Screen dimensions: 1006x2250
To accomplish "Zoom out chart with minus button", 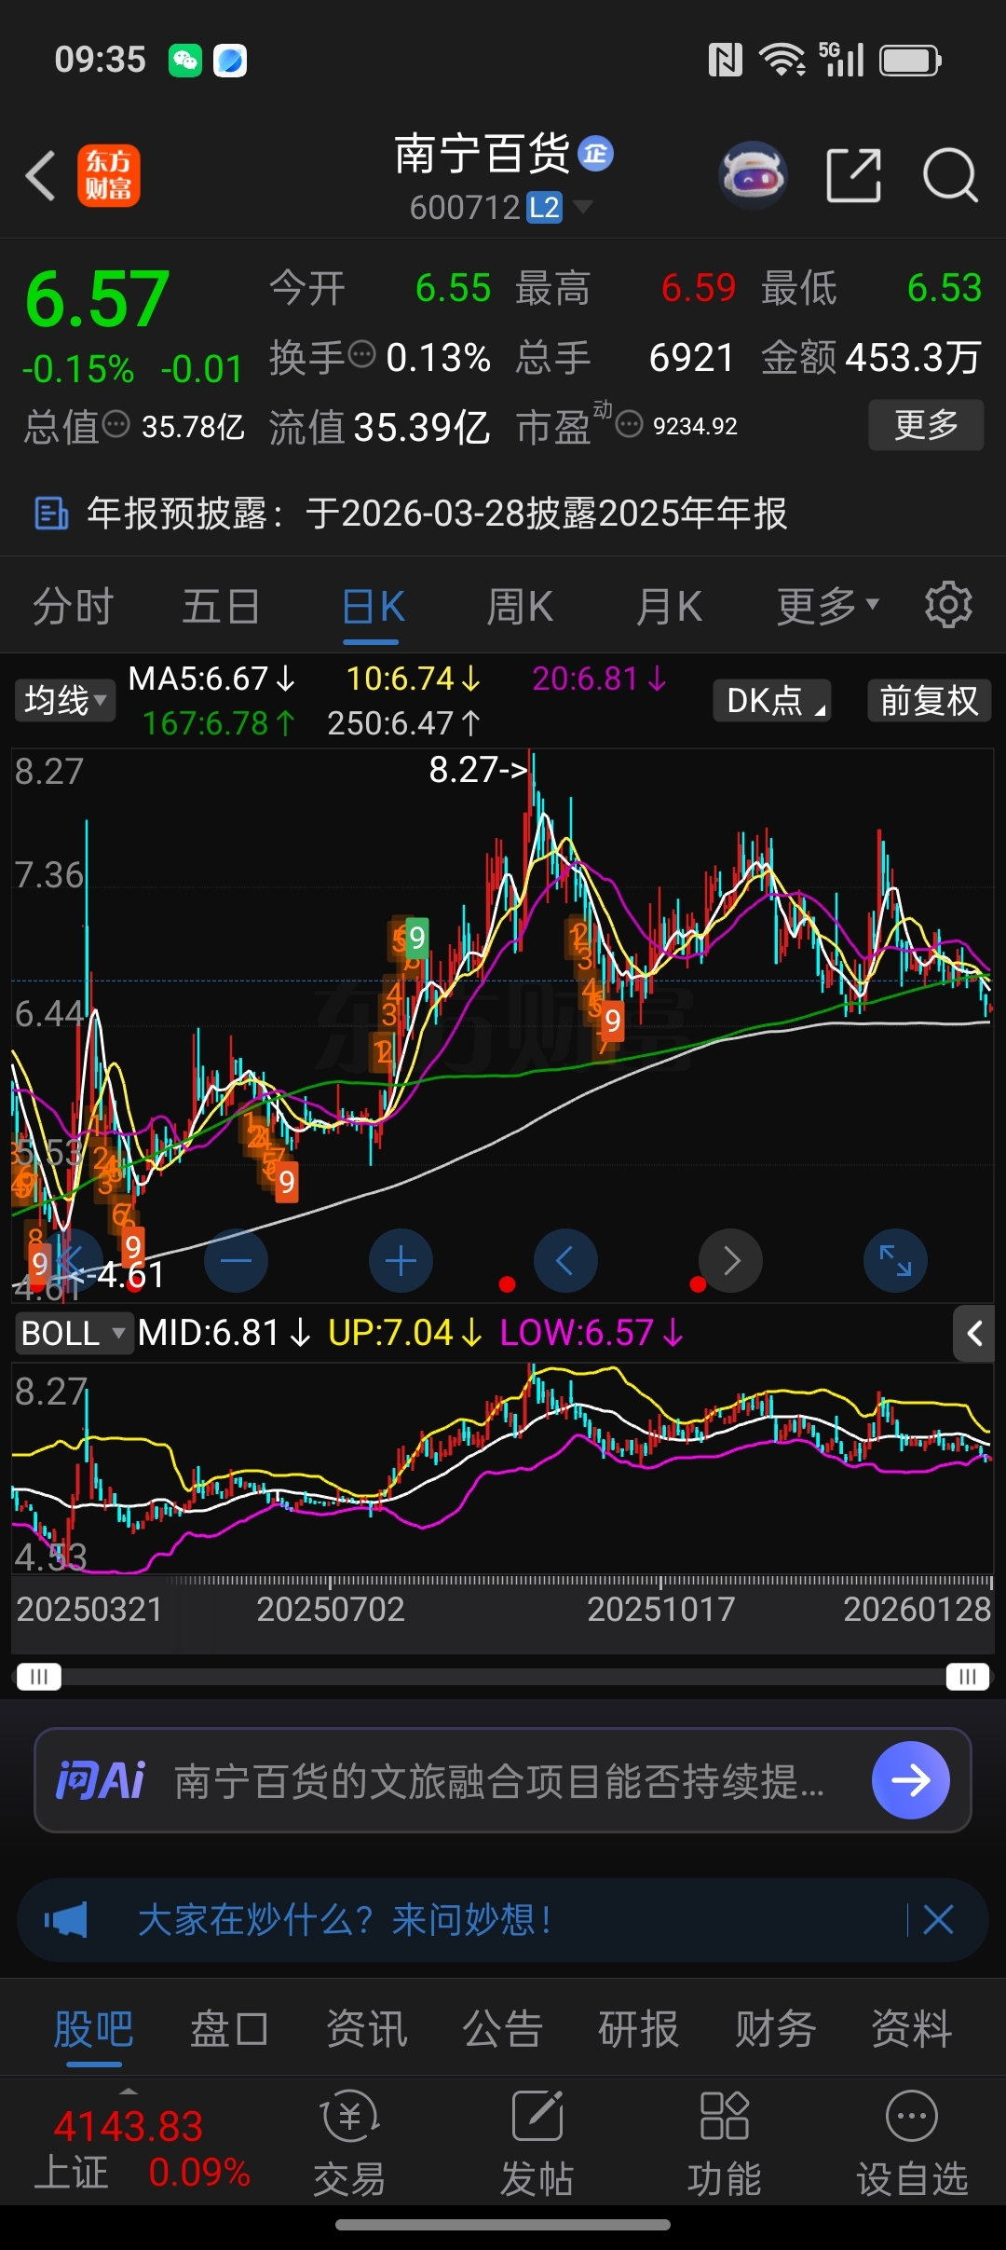I will tap(236, 1261).
